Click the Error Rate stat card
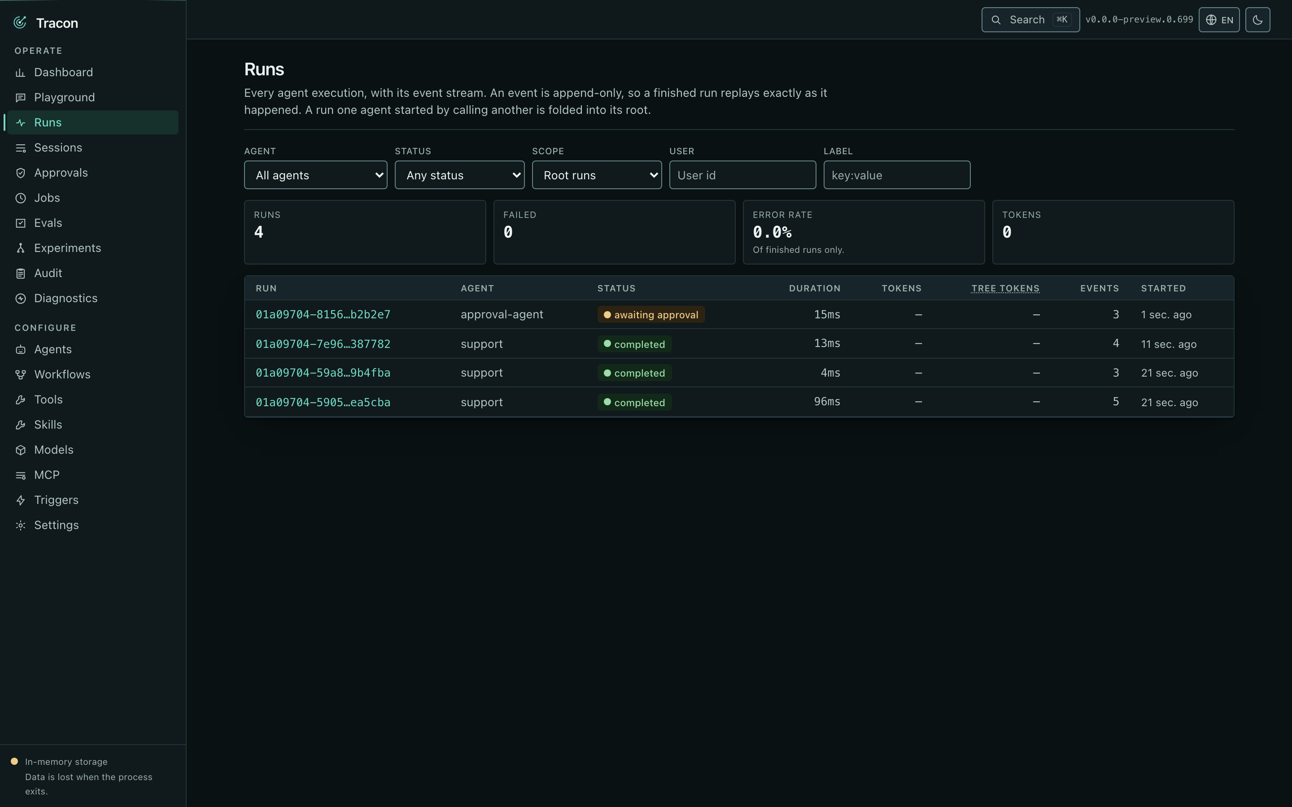 (863, 232)
